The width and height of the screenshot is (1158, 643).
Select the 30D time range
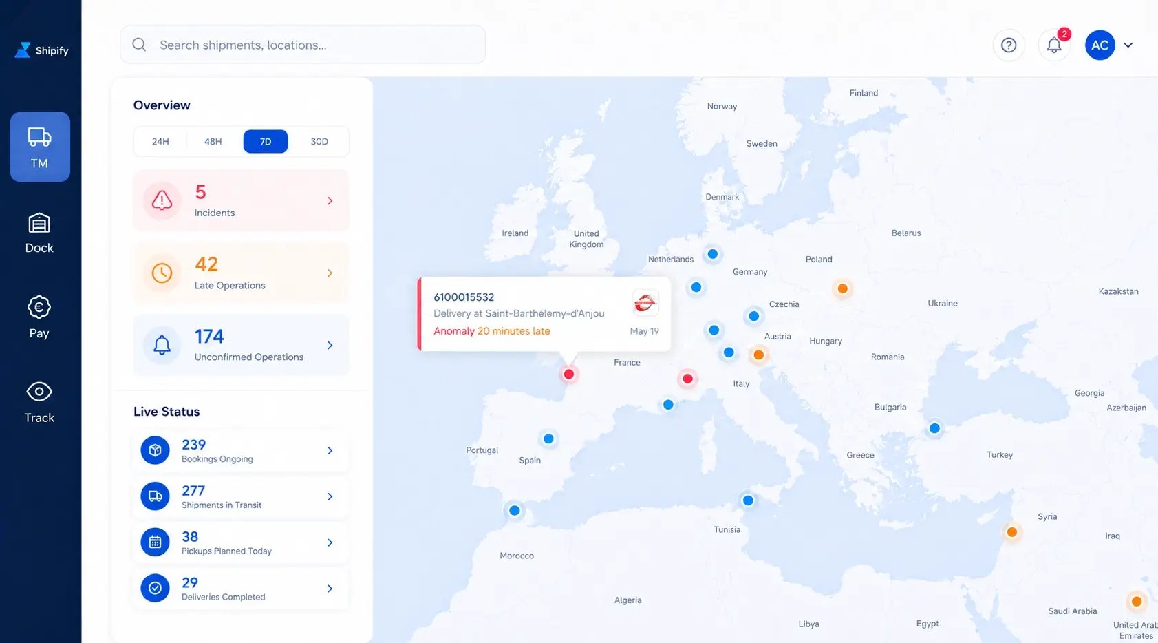pyautogui.click(x=319, y=141)
